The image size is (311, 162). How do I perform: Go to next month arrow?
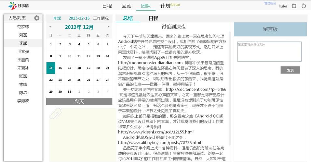tap(108, 27)
